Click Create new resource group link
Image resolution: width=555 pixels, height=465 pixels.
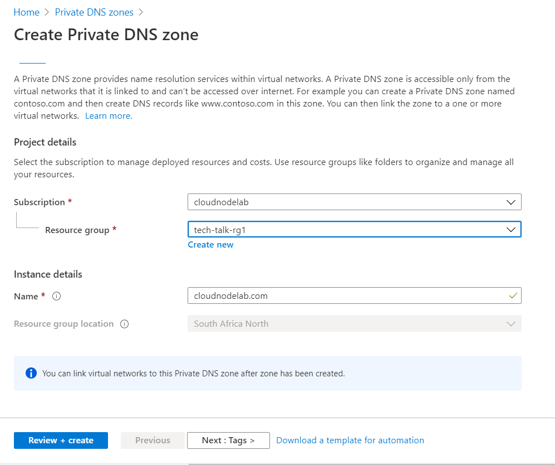pyautogui.click(x=210, y=245)
